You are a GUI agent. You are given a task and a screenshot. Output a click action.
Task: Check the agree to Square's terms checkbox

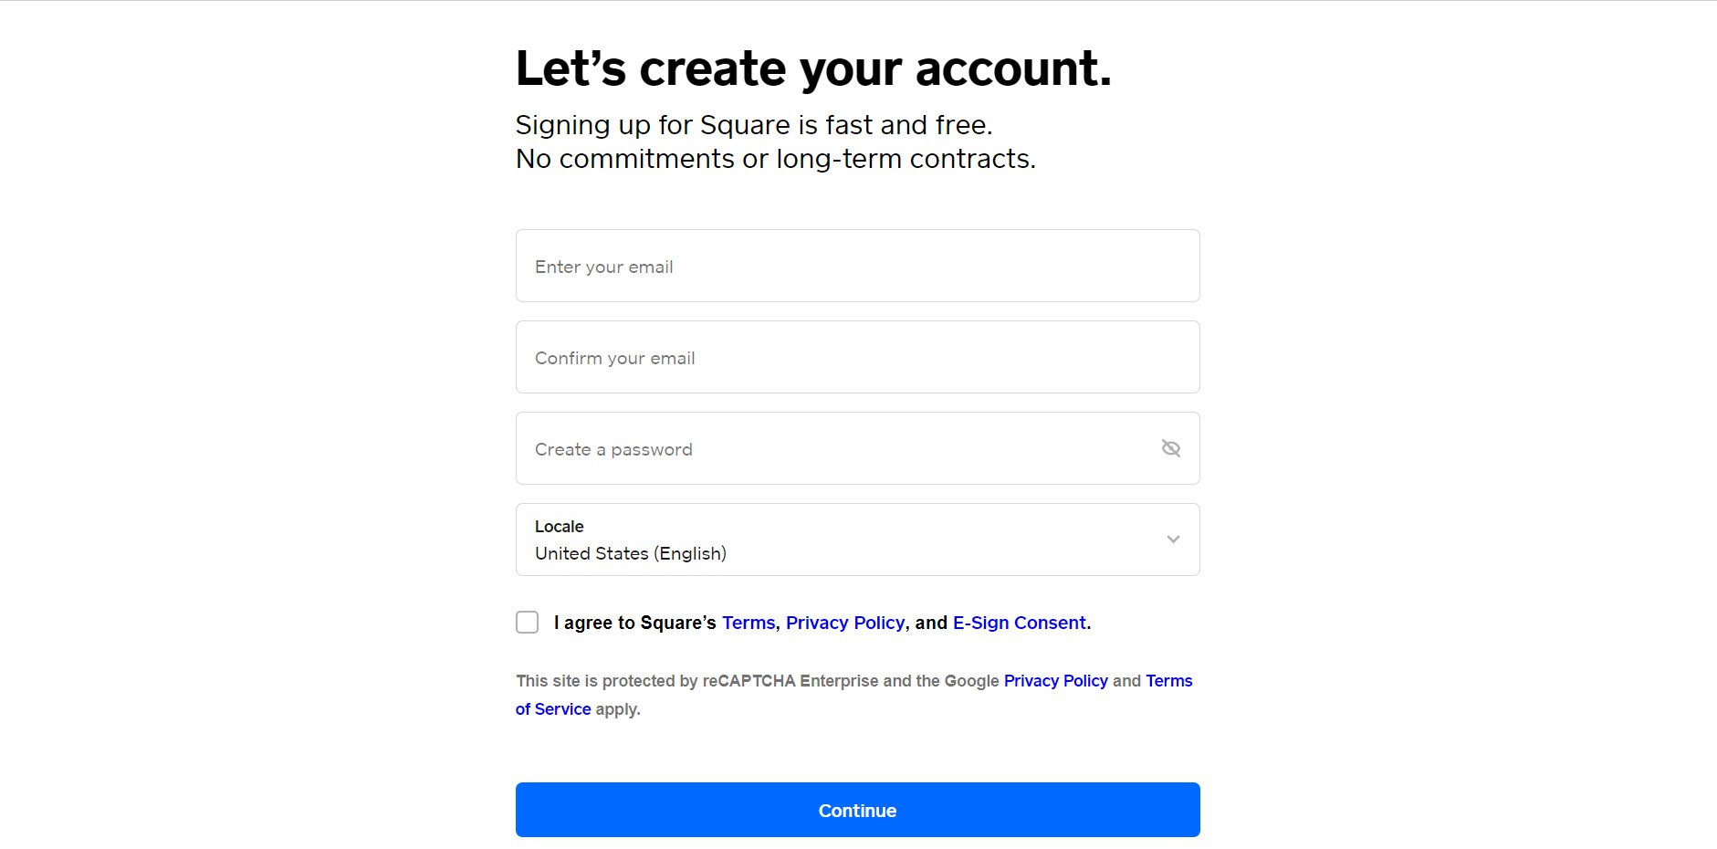[x=527, y=622]
